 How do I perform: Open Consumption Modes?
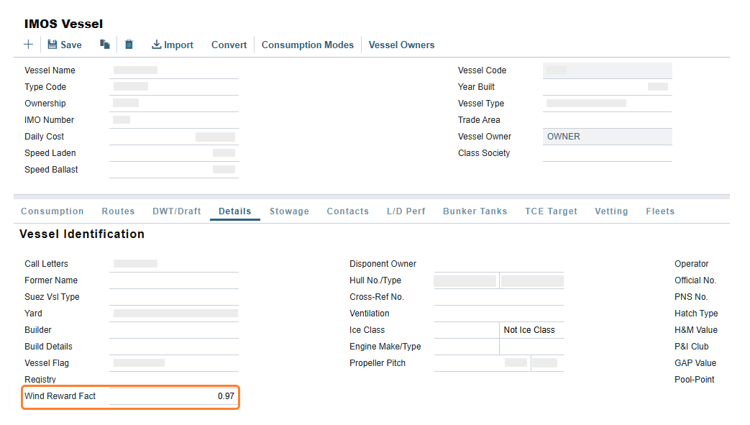(x=308, y=45)
